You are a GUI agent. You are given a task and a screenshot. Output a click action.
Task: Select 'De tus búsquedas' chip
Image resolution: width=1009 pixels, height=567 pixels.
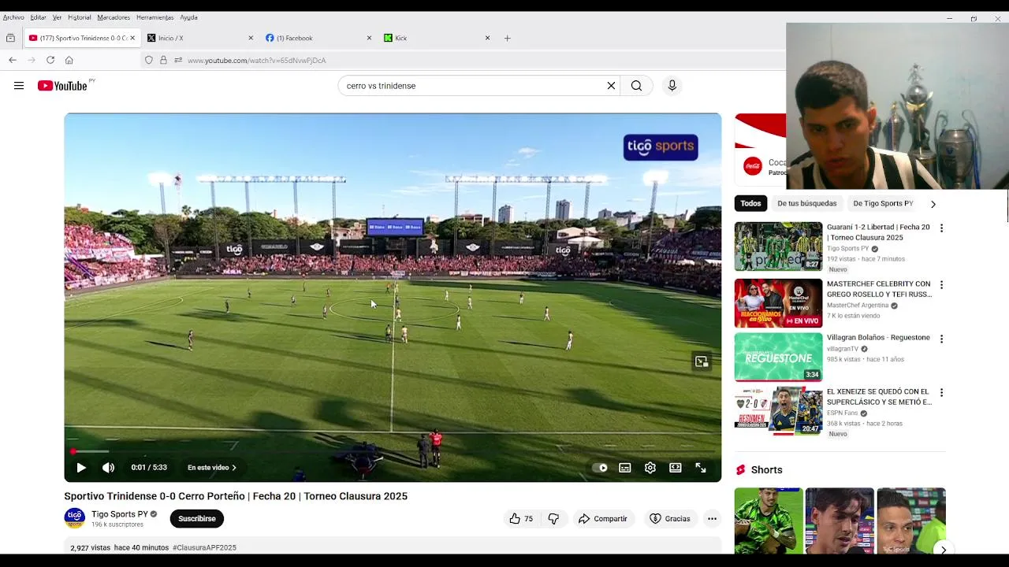(x=807, y=204)
